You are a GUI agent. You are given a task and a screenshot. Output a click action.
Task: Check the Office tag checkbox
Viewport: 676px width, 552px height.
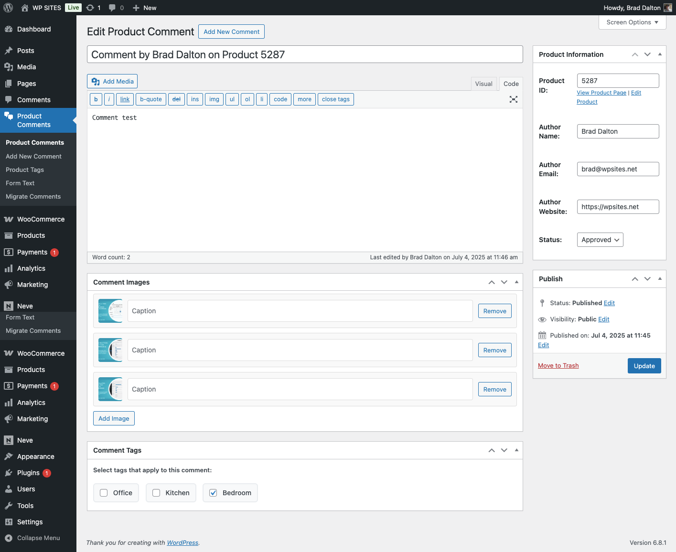[104, 493]
